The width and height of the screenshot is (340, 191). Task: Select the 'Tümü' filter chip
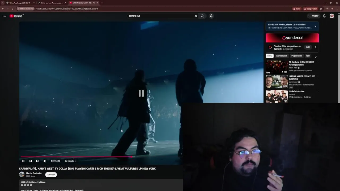270,56
